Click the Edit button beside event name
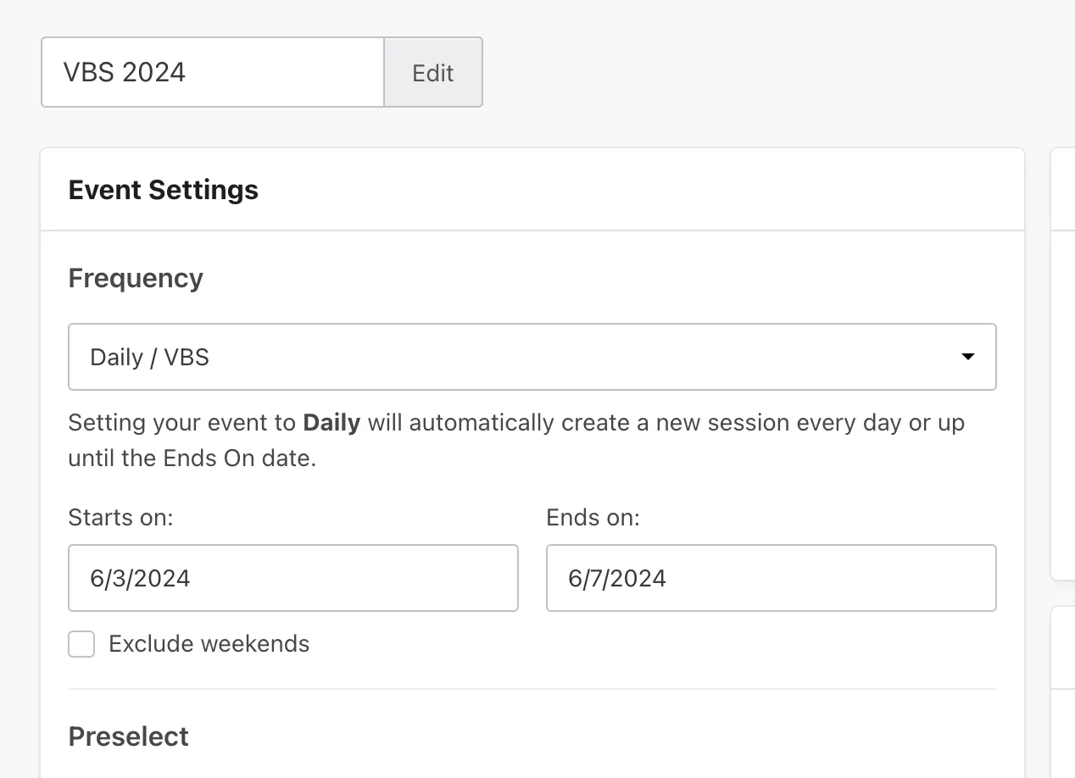The width and height of the screenshot is (1075, 778). (x=432, y=73)
